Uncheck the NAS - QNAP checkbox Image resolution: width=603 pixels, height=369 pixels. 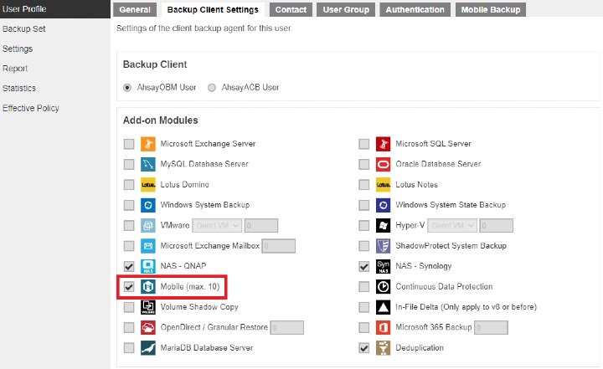129,266
